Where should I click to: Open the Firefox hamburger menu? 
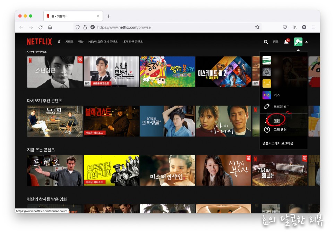click(313, 27)
